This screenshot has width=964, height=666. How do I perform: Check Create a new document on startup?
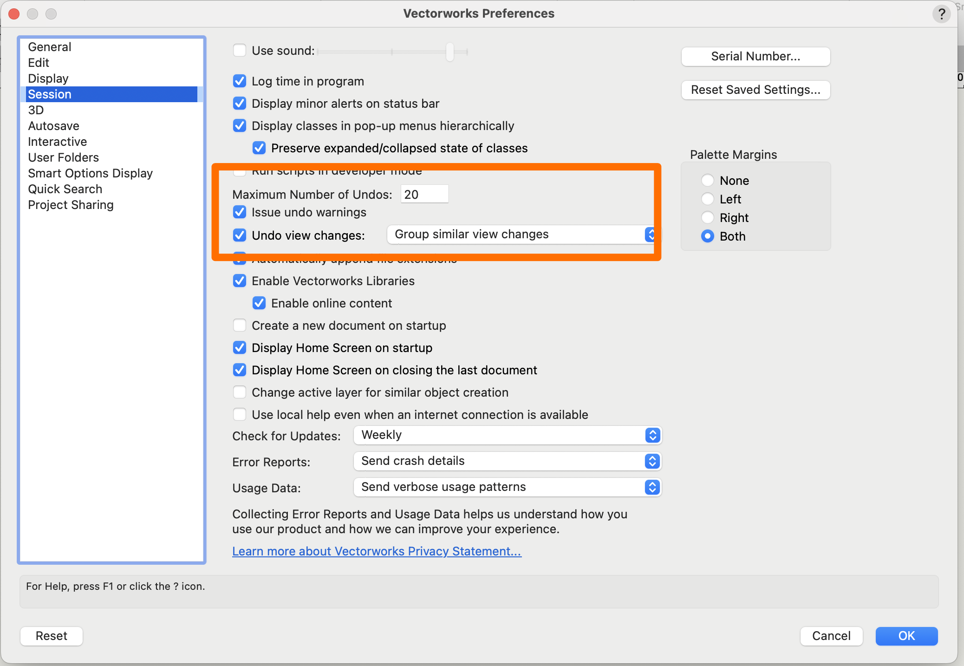pos(240,326)
